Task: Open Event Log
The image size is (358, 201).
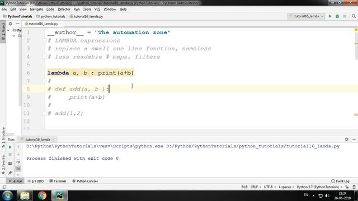Action: (x=340, y=181)
